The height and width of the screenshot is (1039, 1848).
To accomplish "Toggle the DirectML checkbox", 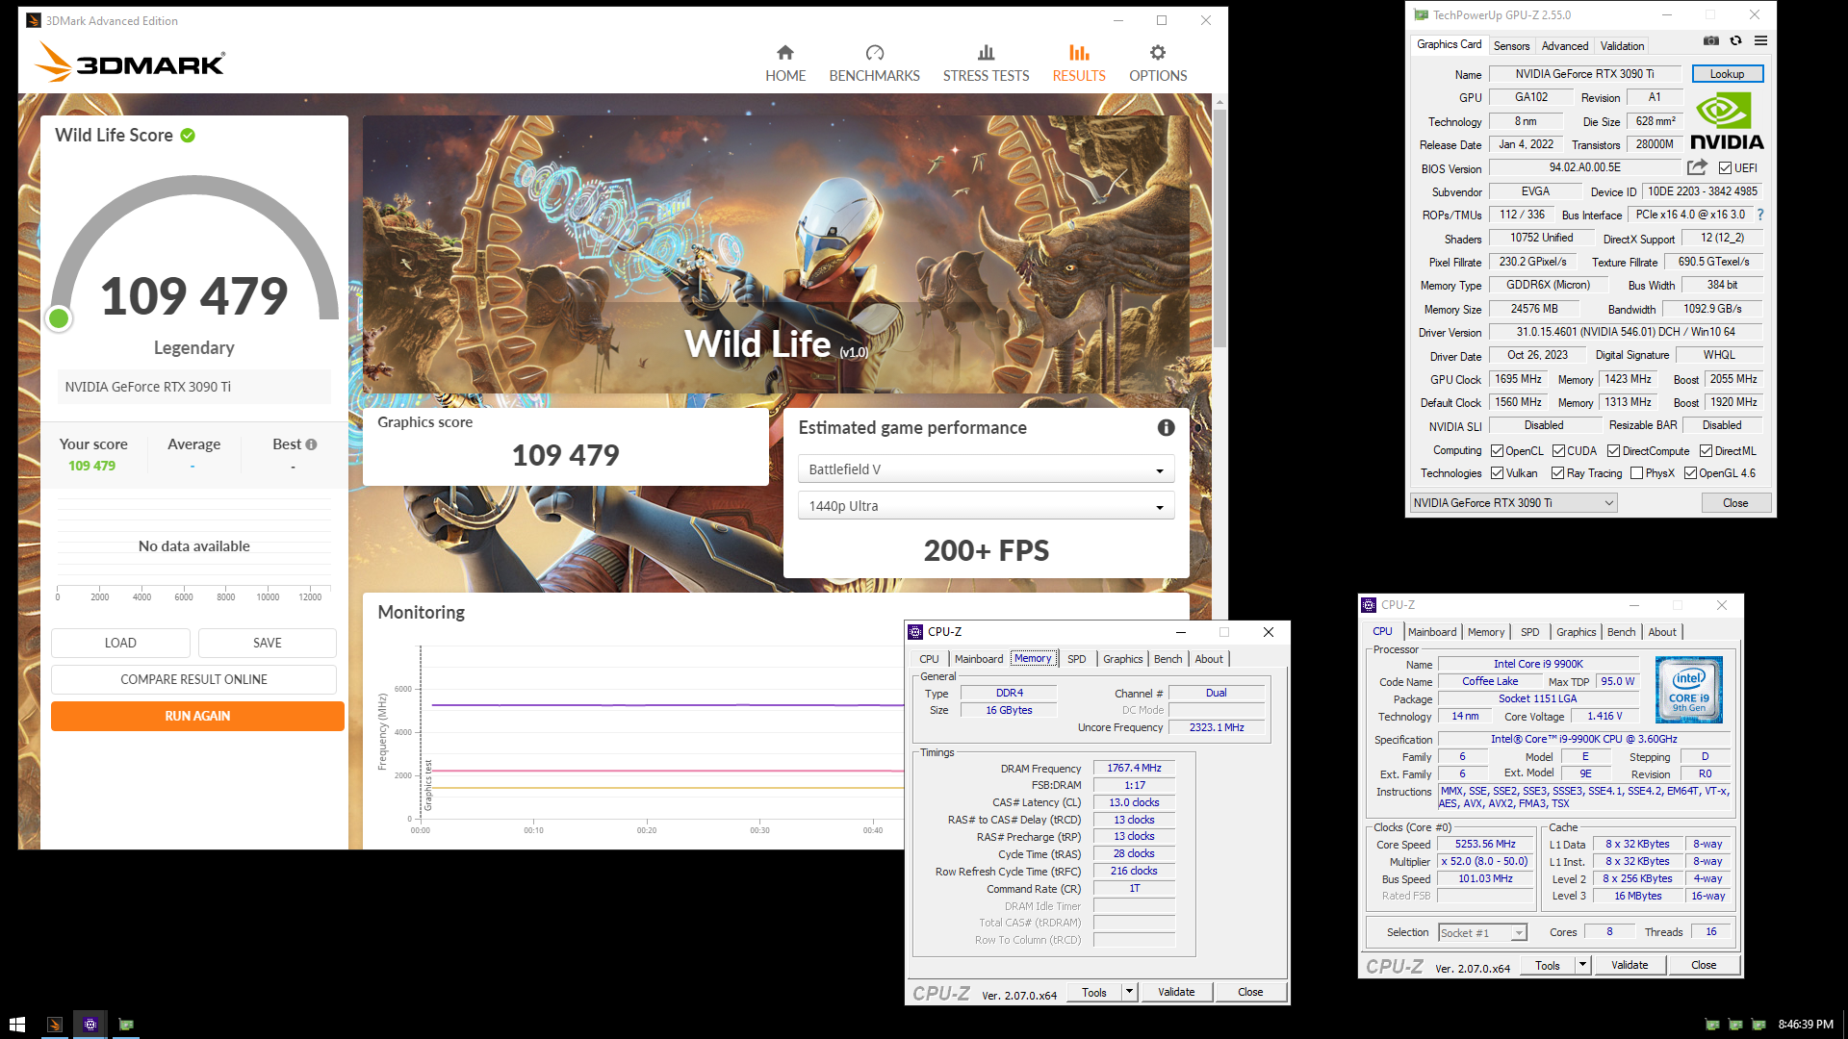I will pyautogui.click(x=1706, y=451).
